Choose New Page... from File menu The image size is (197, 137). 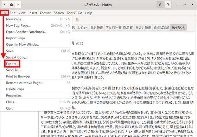click(36, 19)
